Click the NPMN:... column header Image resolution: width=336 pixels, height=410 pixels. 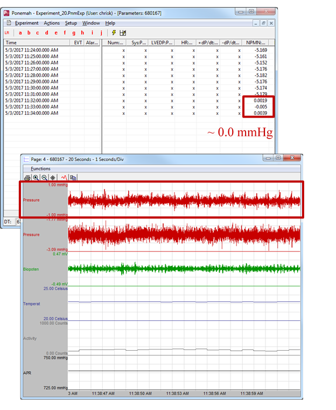(255, 43)
